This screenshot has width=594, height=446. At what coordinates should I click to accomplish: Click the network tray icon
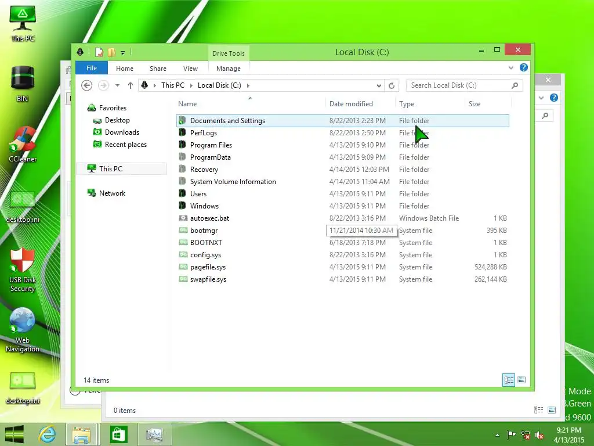pos(526,434)
